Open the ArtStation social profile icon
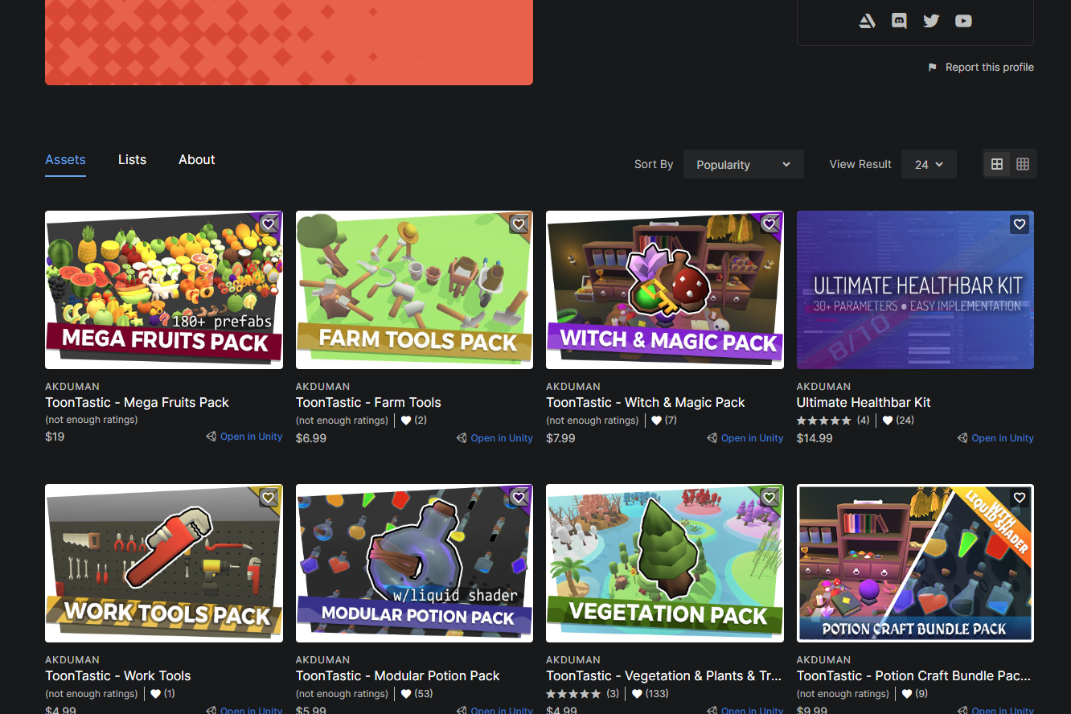Screen dimensions: 1071x714 867,21
